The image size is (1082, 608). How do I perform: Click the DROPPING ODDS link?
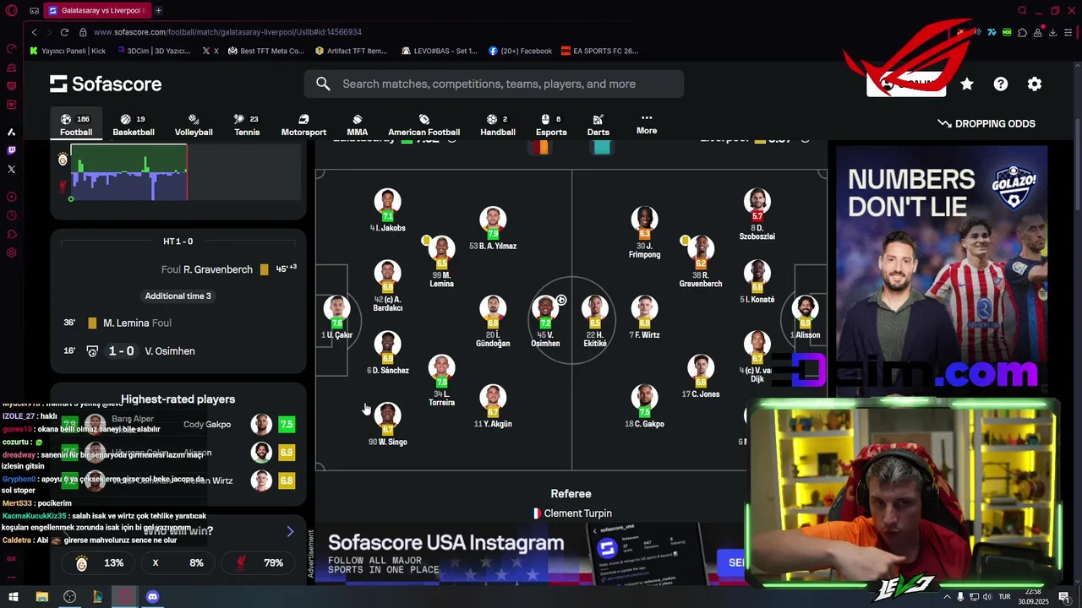986,123
